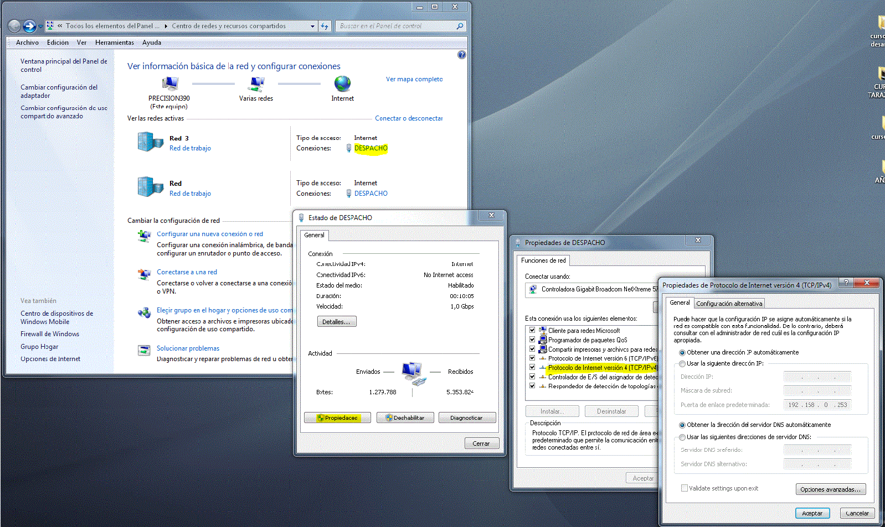Switch to the Configuración alternativa tab

[x=729, y=304]
